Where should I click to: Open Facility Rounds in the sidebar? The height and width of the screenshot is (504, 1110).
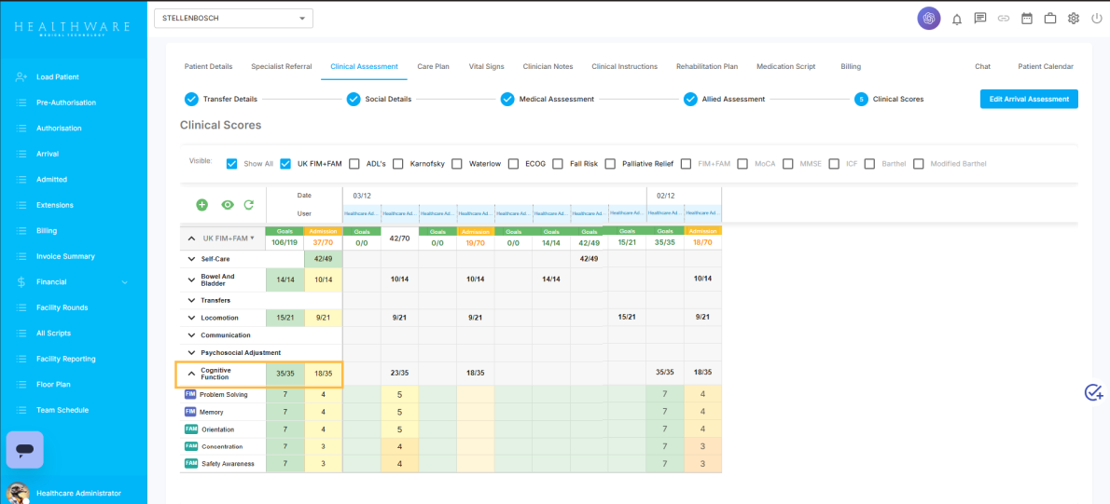coord(62,307)
